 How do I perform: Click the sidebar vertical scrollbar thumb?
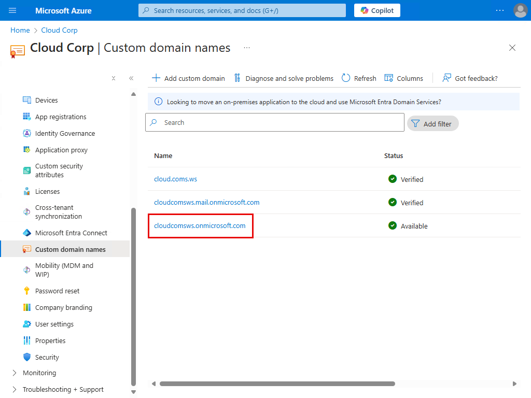[x=133, y=297]
